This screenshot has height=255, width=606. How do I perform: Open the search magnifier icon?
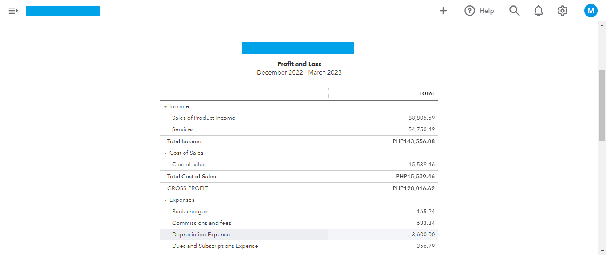click(x=514, y=11)
